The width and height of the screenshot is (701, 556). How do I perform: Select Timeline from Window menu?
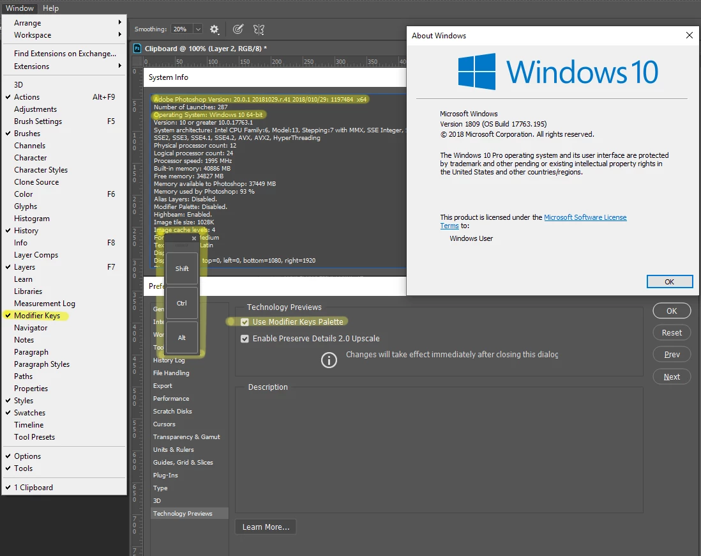pos(64,425)
